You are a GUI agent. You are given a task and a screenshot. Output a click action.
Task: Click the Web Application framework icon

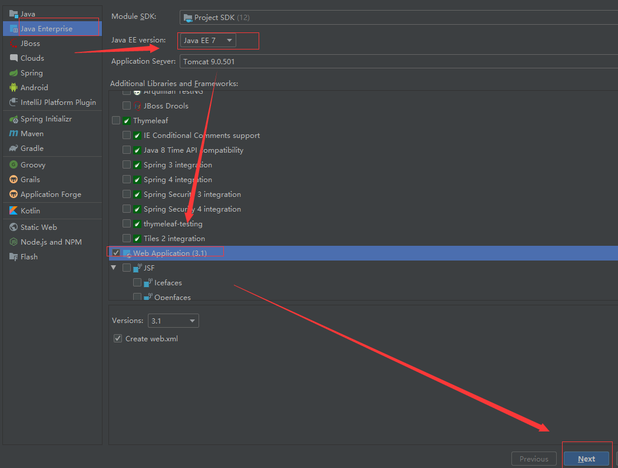(127, 253)
